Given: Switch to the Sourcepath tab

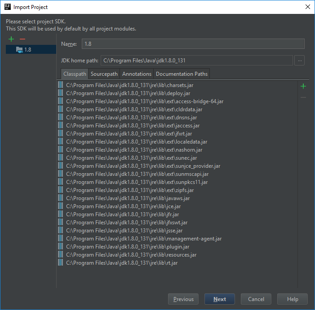Looking at the screenshot, I should (x=104, y=74).
